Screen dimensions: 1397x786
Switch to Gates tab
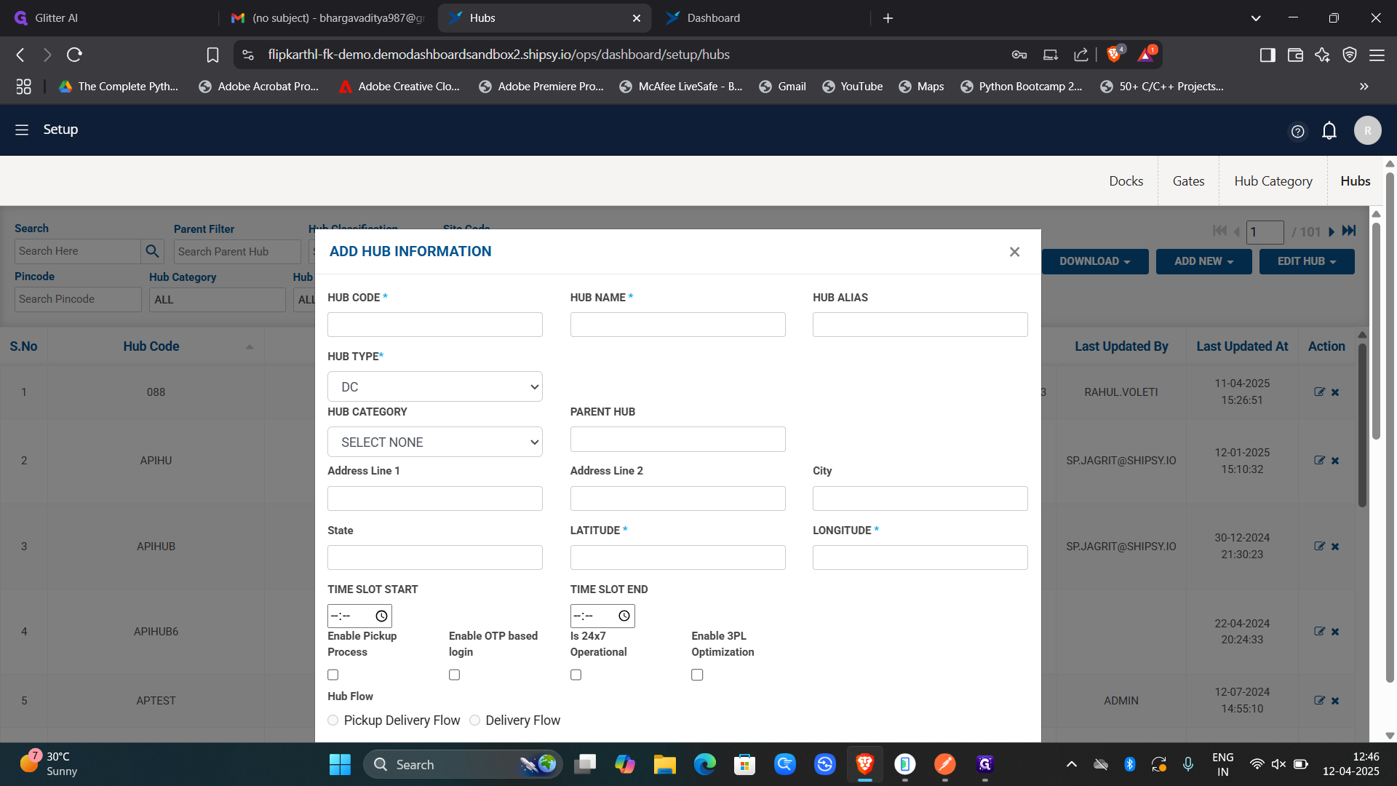coord(1188,181)
